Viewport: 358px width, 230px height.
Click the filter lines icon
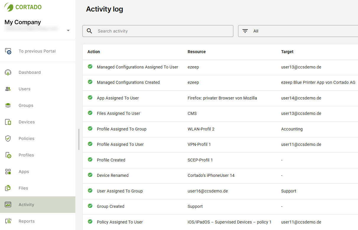[245, 31]
